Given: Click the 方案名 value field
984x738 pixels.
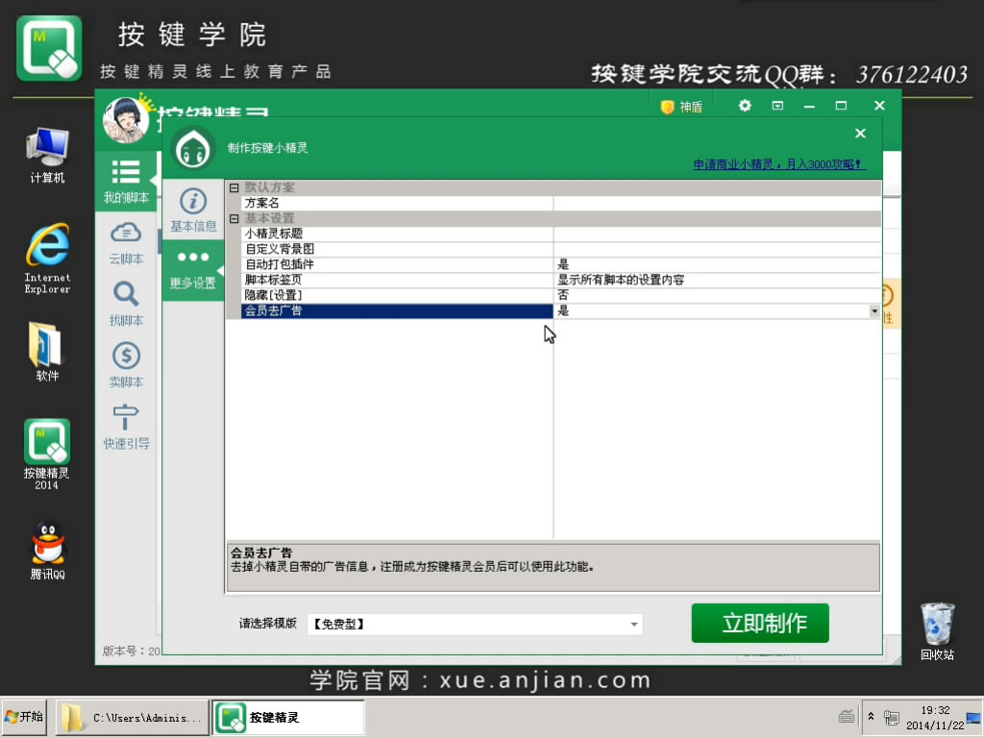Looking at the screenshot, I should coord(717,203).
